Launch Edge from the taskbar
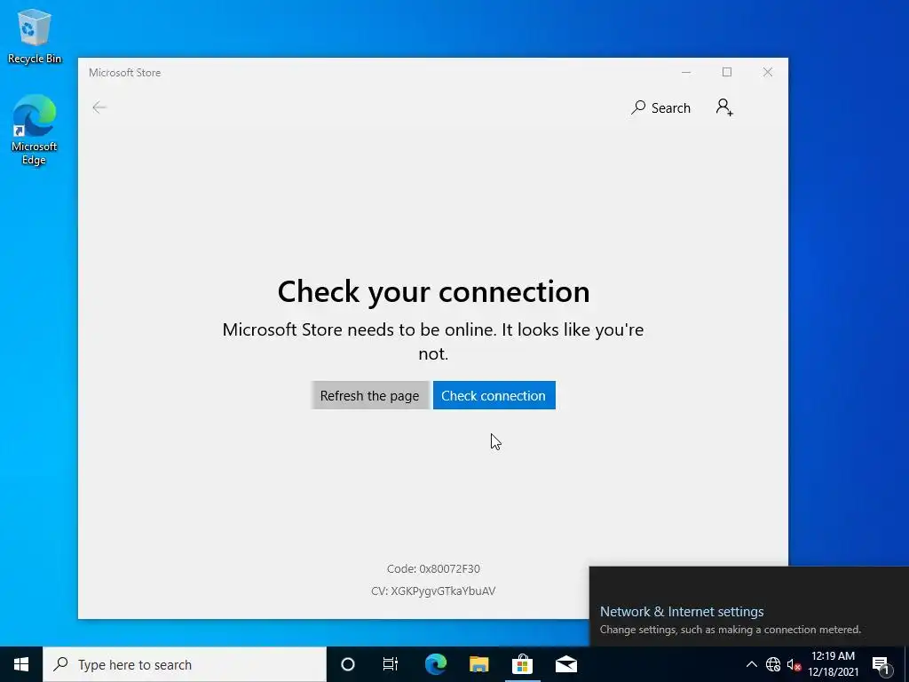909x682 pixels. pos(435,664)
